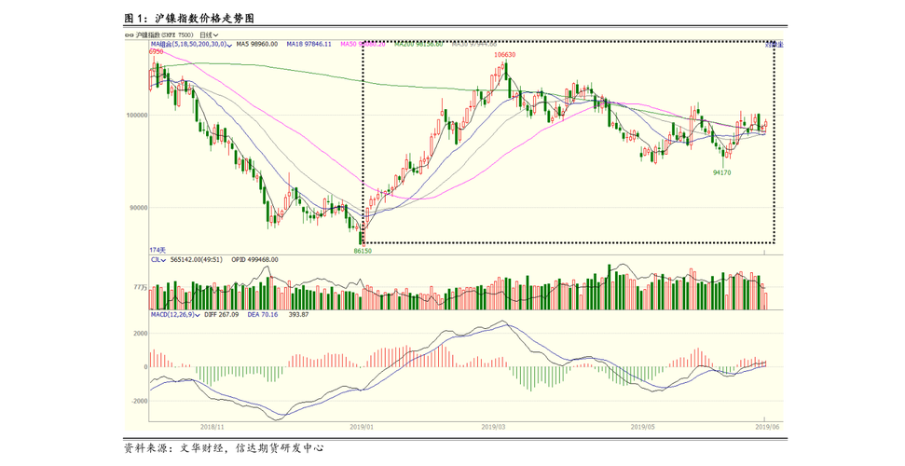Click the 2019/05 date on time axis
This screenshot has height=466, width=905.
(643, 427)
